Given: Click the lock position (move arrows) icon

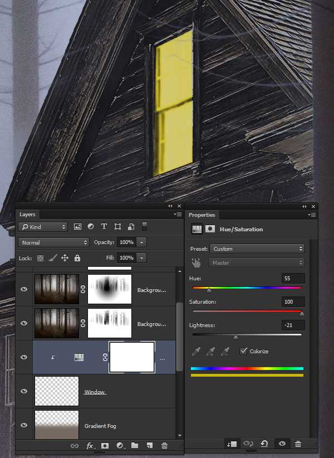Looking at the screenshot, I should coord(65,258).
